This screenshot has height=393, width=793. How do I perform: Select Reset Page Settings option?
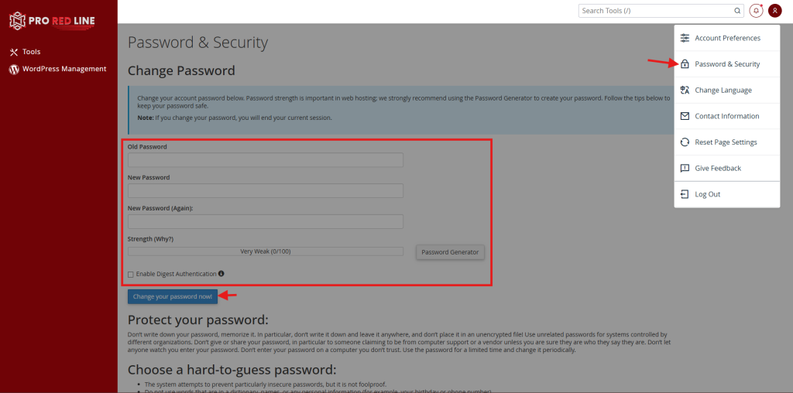726,142
